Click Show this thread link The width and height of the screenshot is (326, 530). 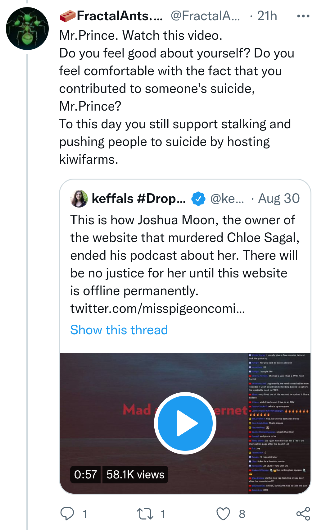click(x=119, y=330)
